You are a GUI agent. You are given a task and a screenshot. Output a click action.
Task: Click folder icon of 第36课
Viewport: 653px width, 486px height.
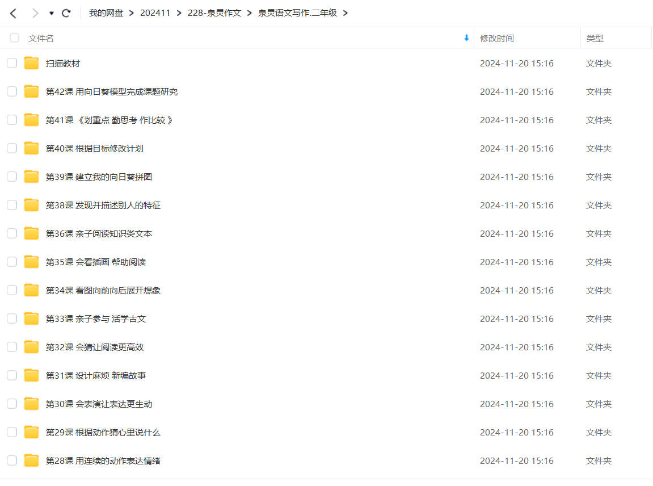(x=31, y=233)
